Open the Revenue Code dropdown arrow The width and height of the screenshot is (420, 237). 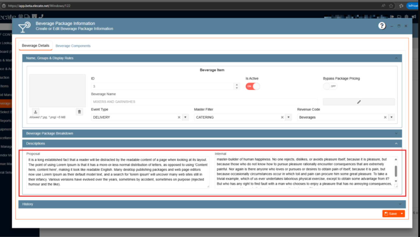tap(391, 117)
